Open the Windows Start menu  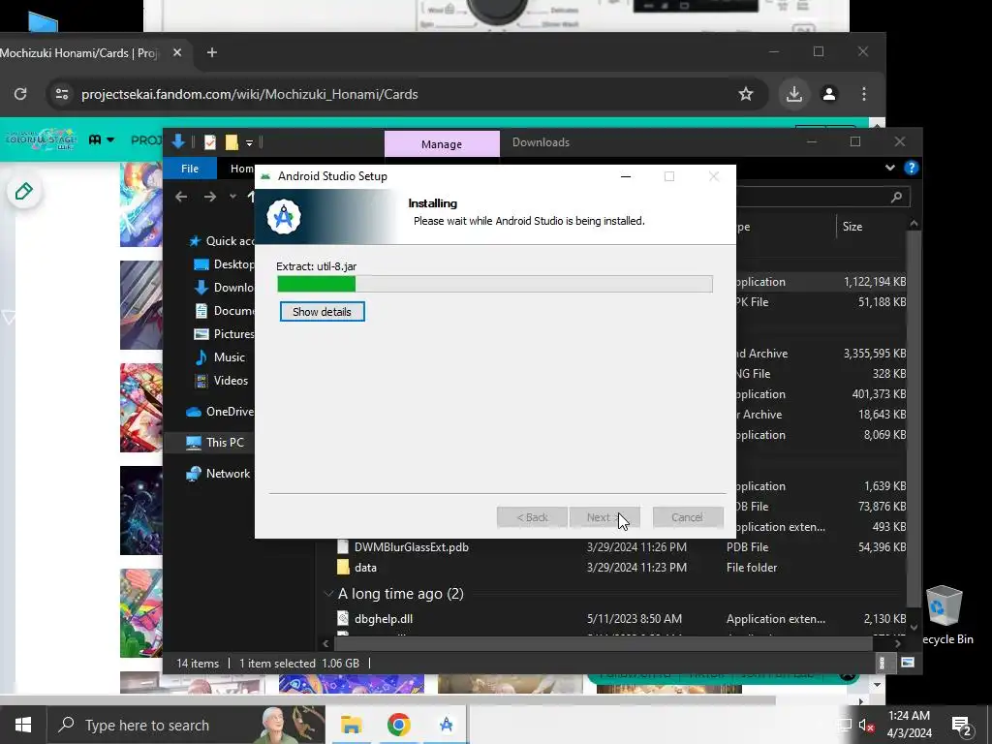click(23, 725)
